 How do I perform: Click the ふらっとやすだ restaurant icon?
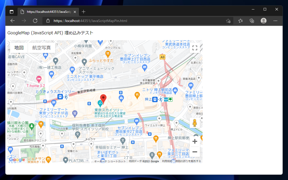pos(108,54)
